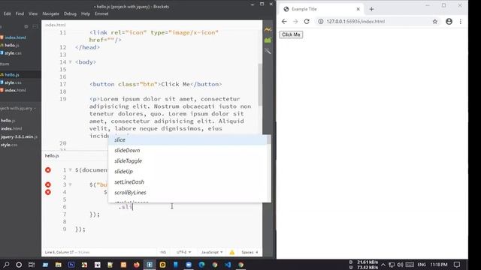
Task: Open Find menu in Brackets
Action: [20, 13]
